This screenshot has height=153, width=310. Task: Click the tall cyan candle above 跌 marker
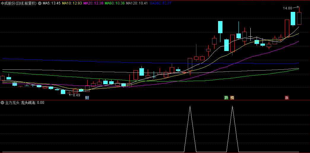point(226,45)
